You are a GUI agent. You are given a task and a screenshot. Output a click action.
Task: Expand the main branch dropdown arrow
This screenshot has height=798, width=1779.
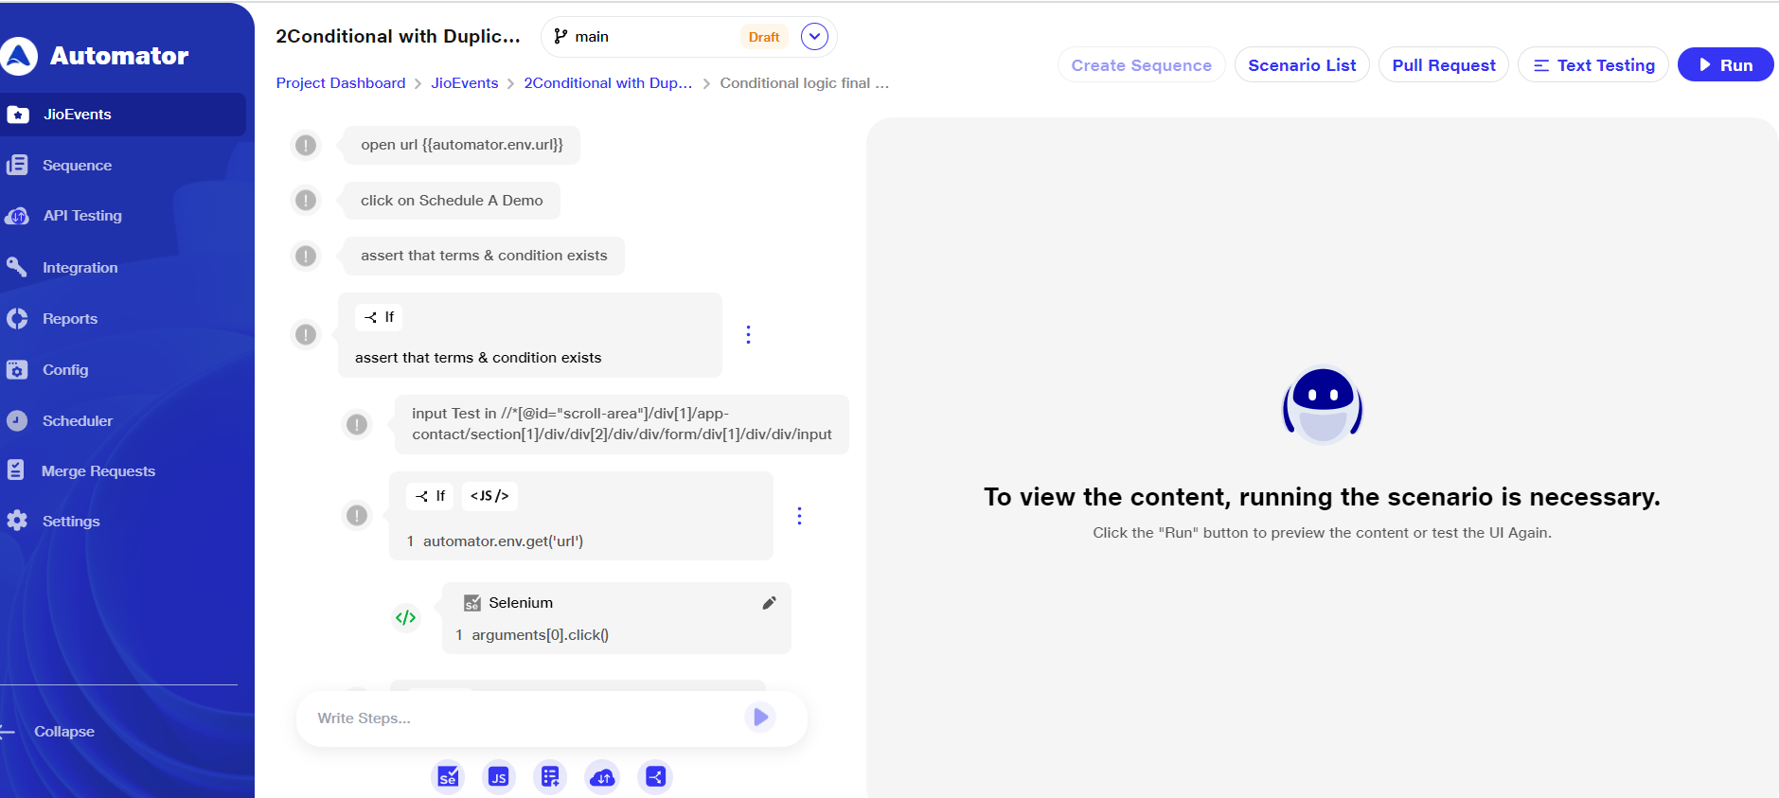coord(814,37)
